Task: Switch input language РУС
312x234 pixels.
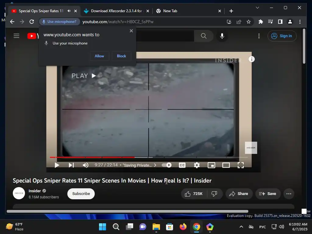Action: click(x=262, y=227)
